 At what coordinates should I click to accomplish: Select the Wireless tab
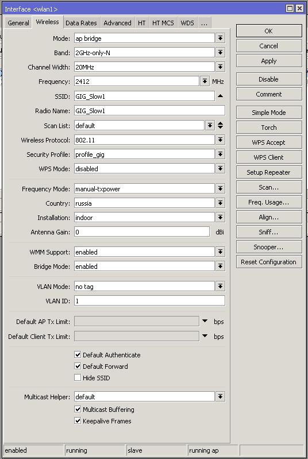point(48,22)
